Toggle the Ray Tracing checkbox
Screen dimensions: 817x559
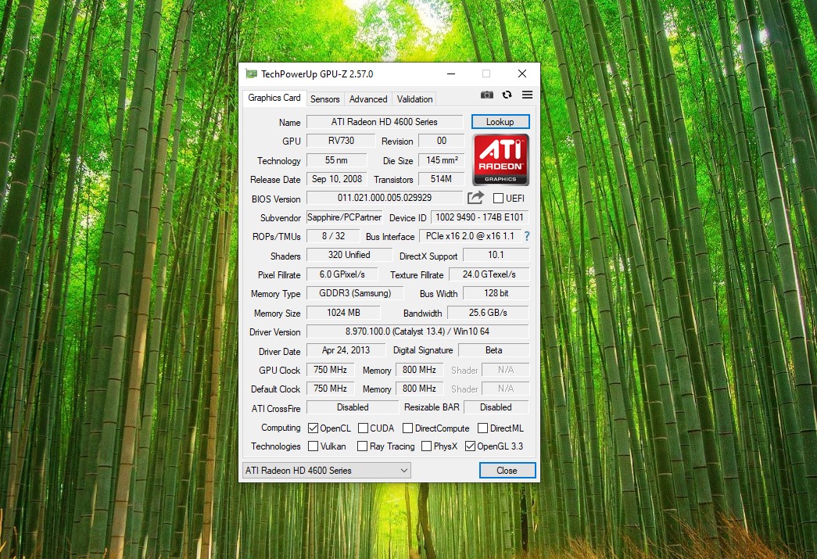pyautogui.click(x=362, y=446)
